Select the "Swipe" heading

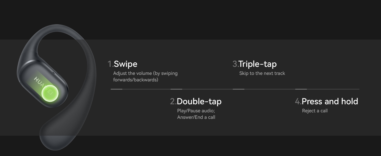(125, 64)
